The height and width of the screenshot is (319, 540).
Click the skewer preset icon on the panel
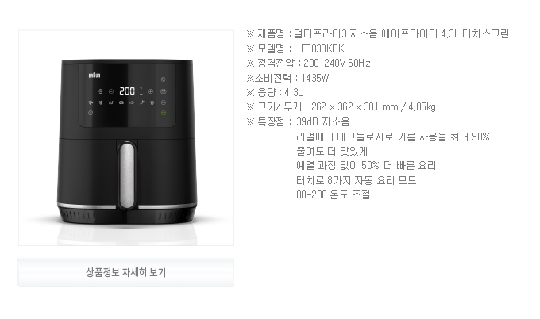click(x=142, y=102)
